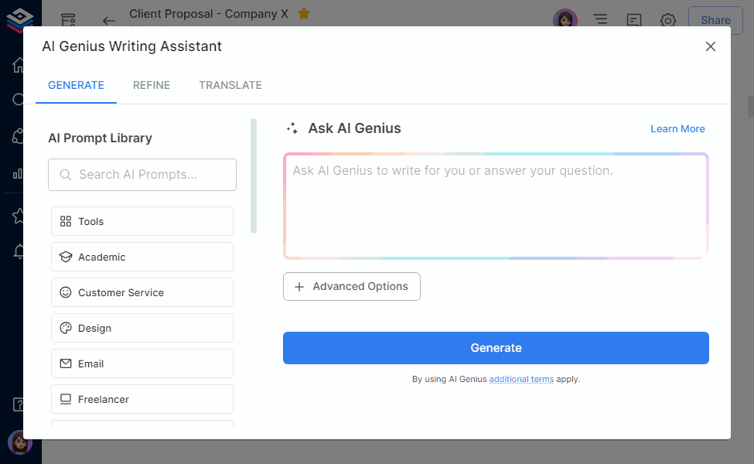Switch to the Refine tab
Screen dimensions: 754x464
tap(151, 85)
